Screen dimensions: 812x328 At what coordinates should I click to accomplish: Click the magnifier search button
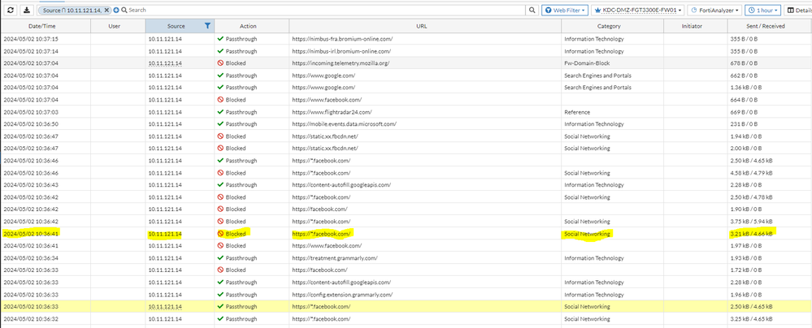point(532,10)
